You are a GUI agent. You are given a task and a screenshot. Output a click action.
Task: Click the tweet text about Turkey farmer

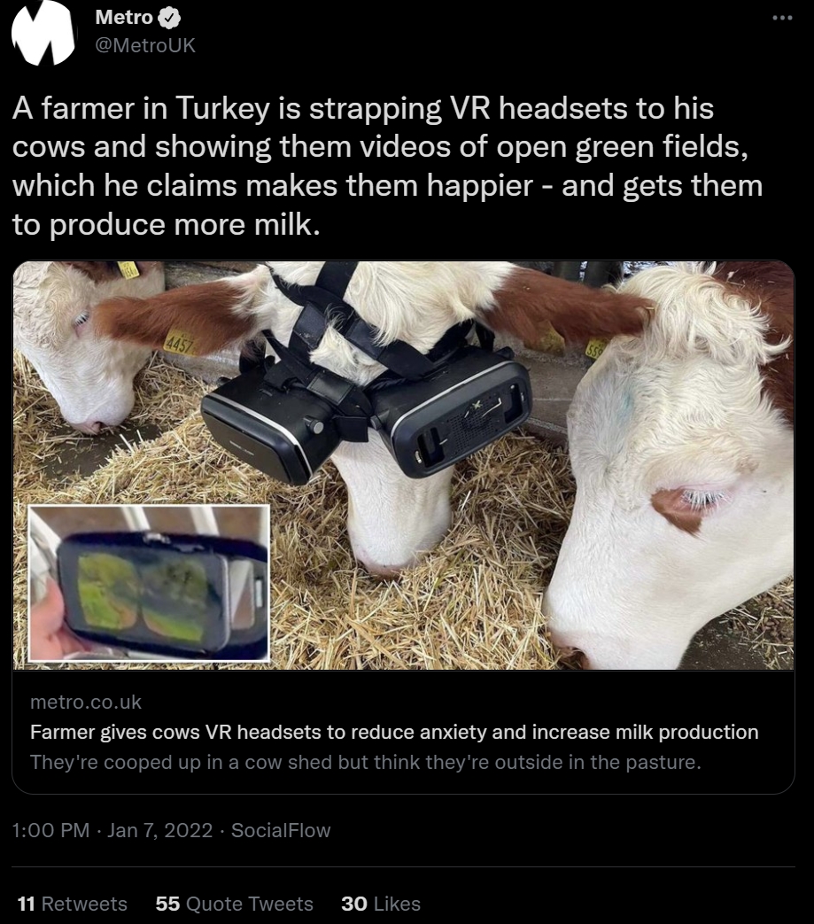388,167
